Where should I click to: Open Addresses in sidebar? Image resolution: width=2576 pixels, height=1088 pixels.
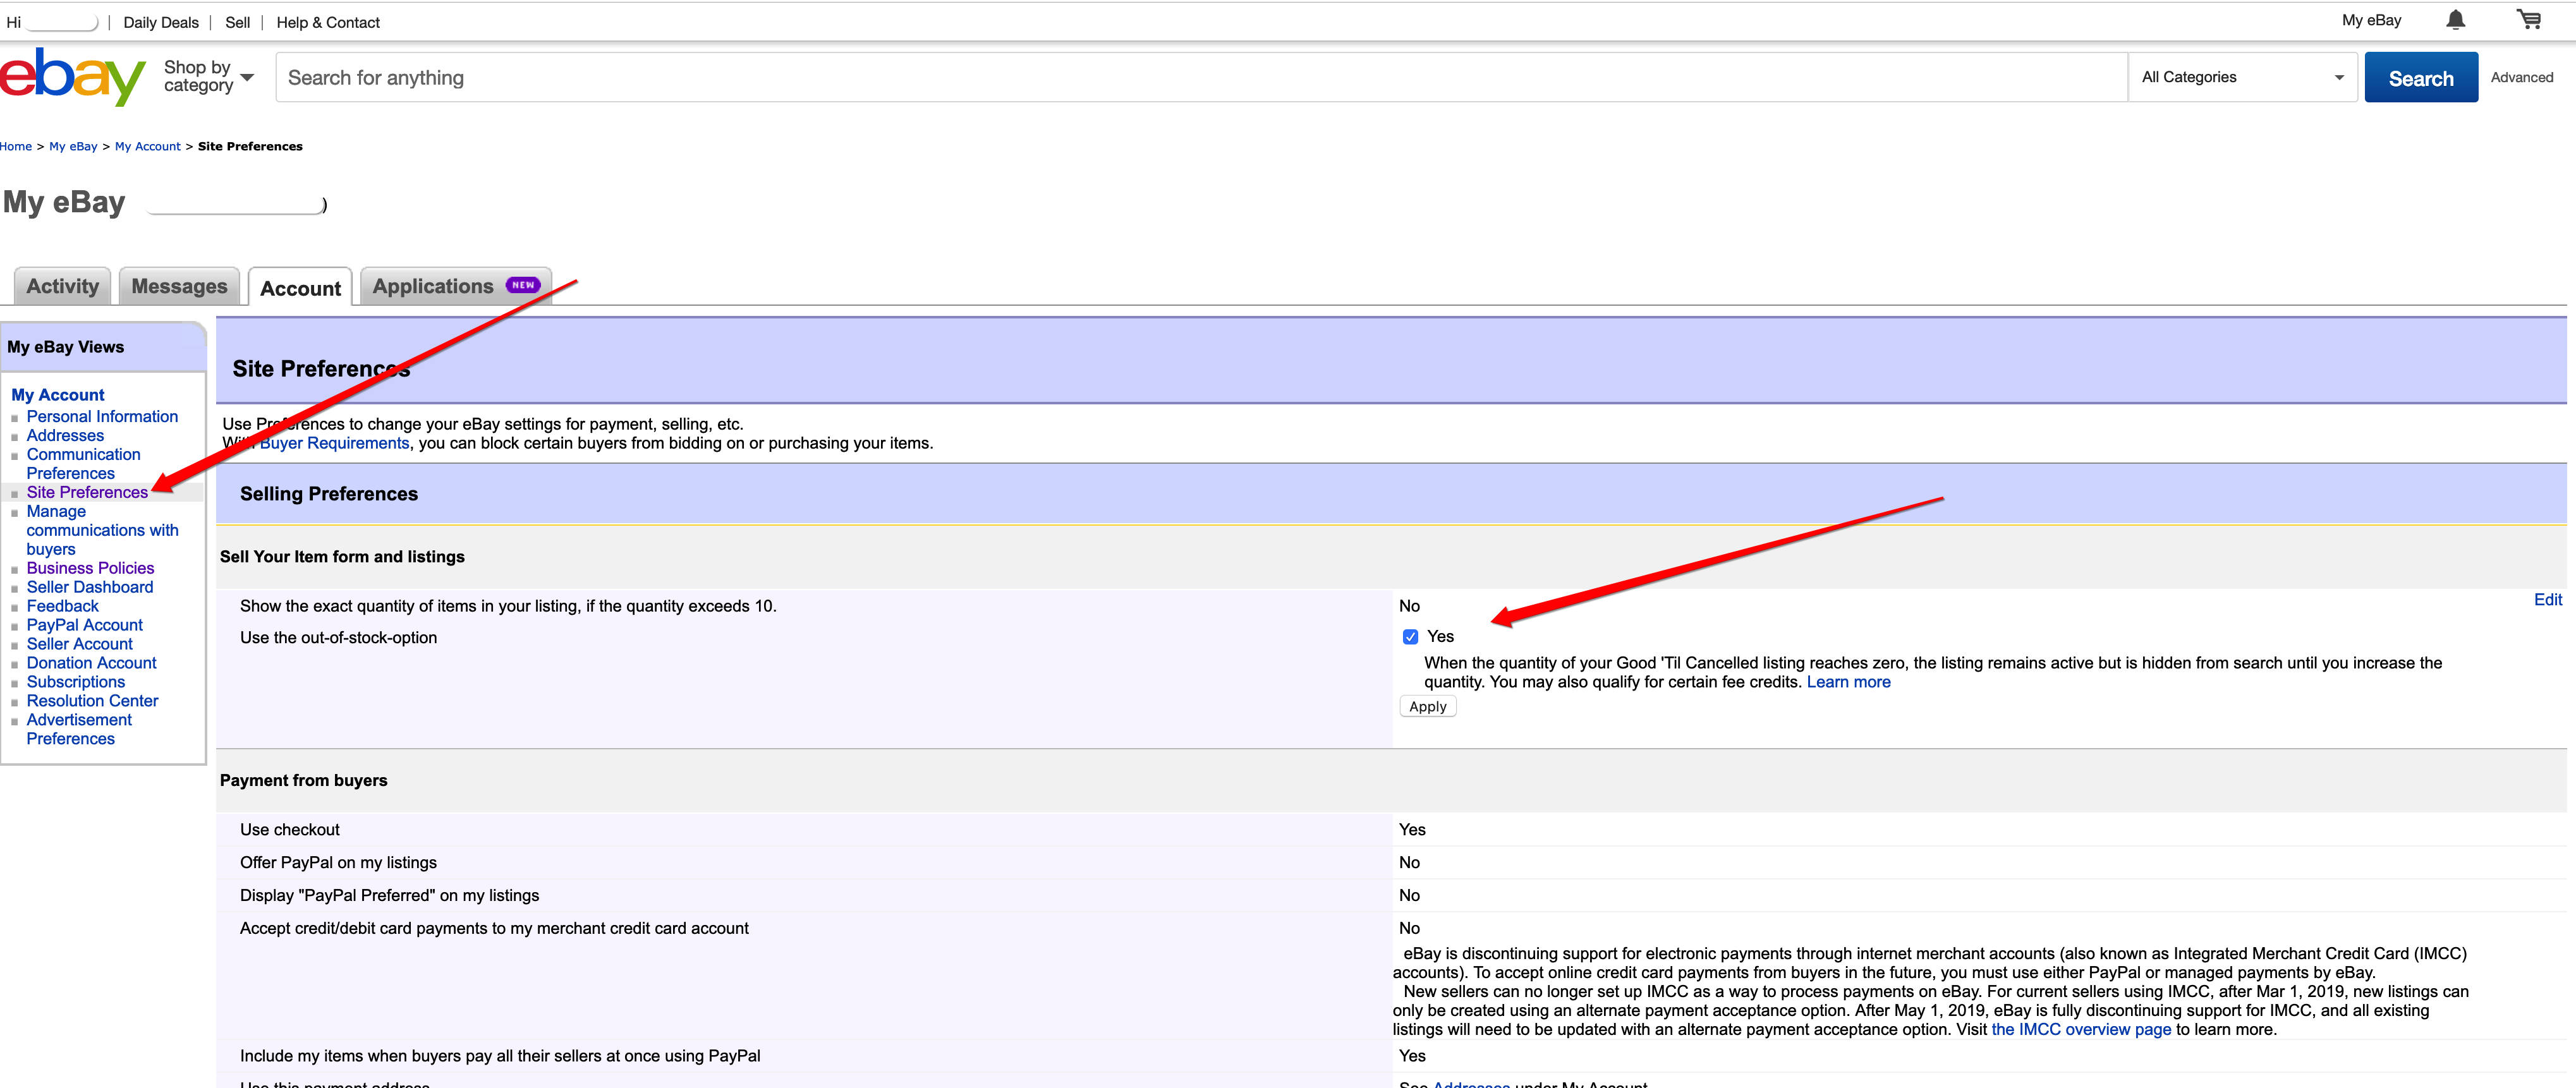point(65,435)
